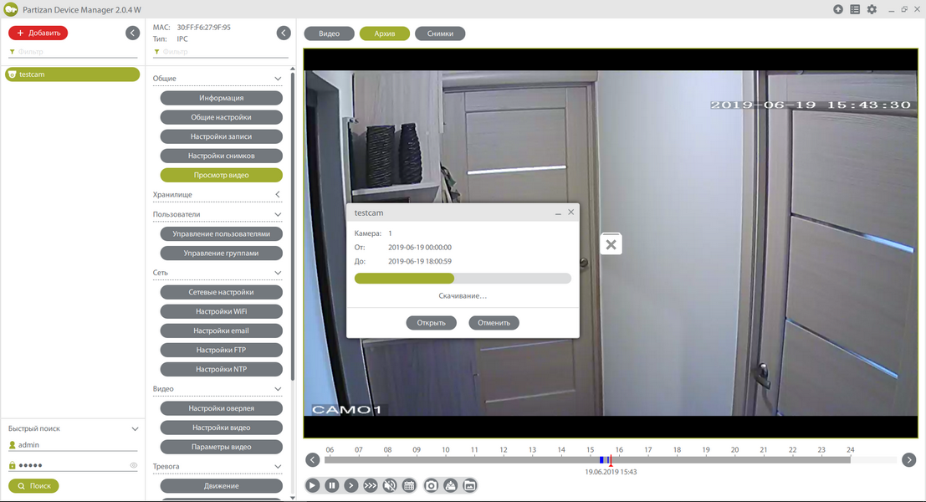This screenshot has width=926, height=502.
Task: Collapse the Тревога section
Action: (x=278, y=467)
